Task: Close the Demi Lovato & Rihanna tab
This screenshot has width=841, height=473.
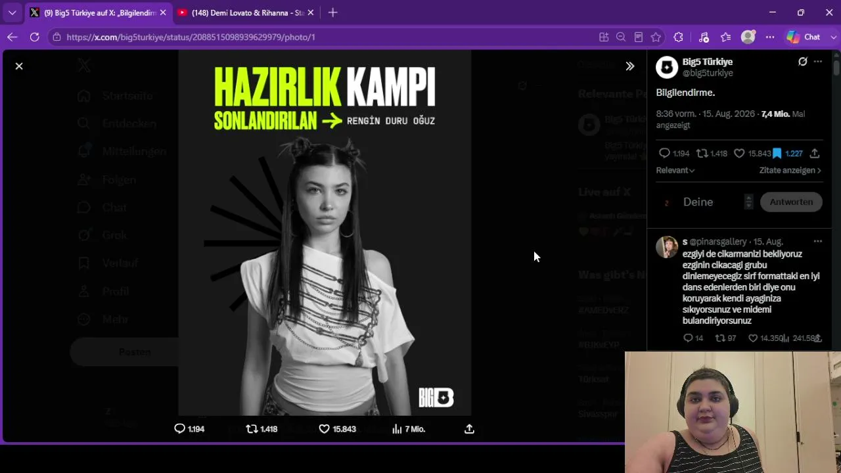Action: pyautogui.click(x=309, y=12)
